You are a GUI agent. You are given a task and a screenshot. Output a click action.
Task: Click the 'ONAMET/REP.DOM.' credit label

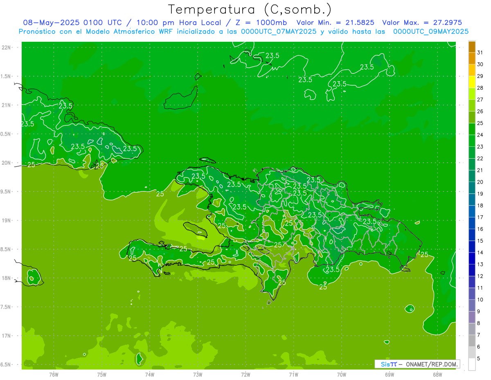(x=431, y=364)
